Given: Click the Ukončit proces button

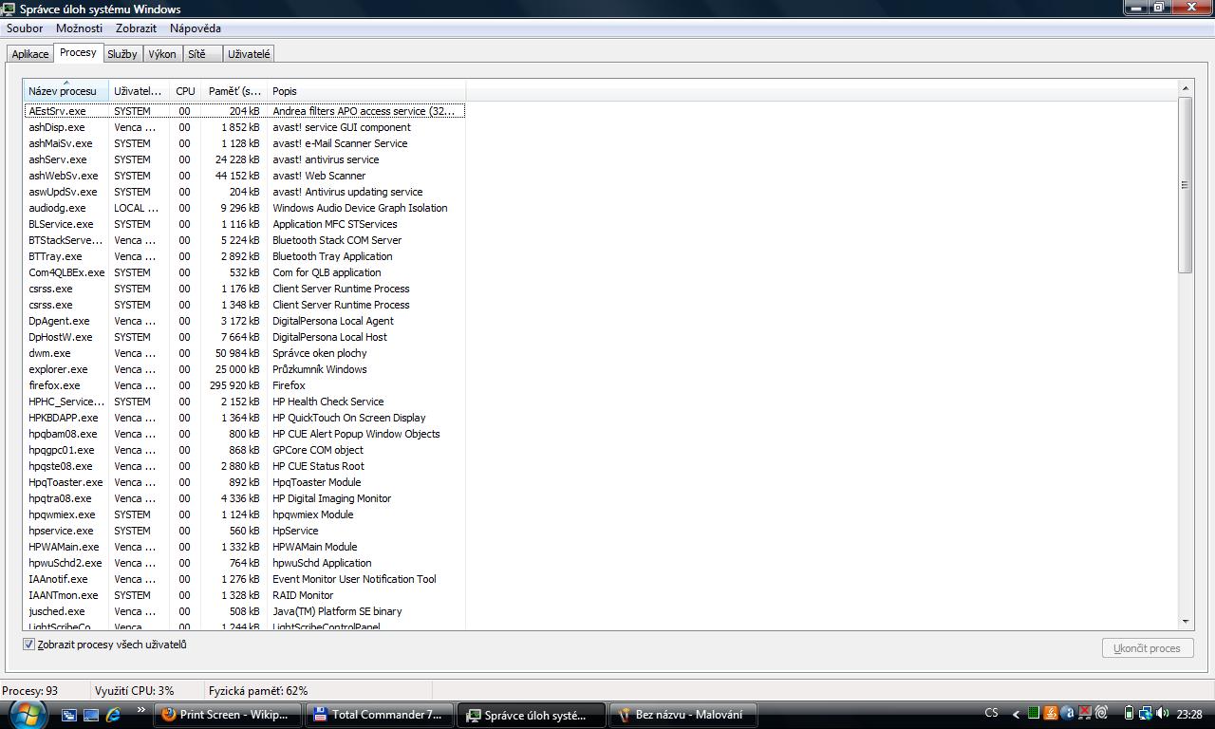Looking at the screenshot, I should tap(1147, 648).
